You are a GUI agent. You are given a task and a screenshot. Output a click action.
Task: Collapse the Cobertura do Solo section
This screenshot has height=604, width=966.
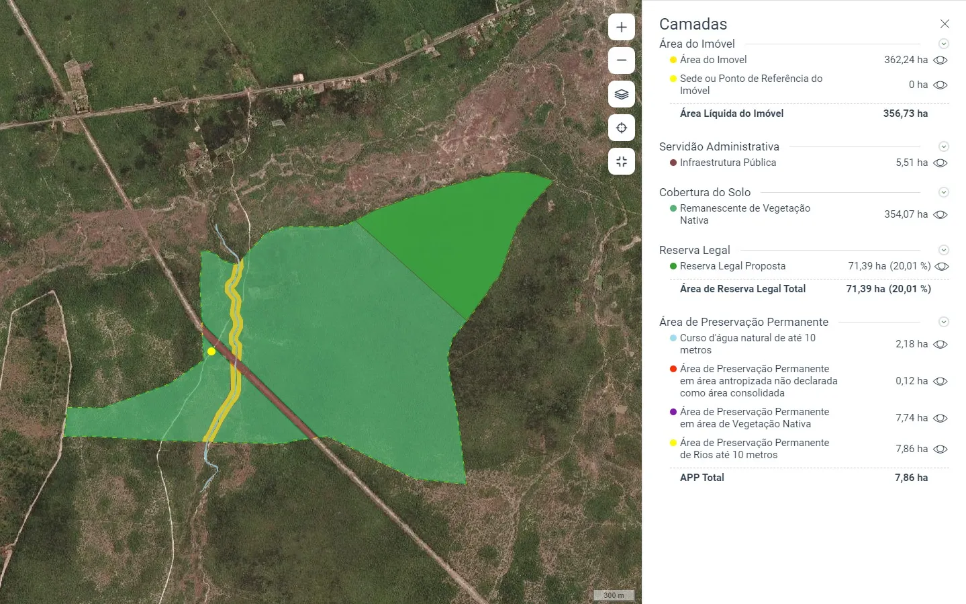click(943, 192)
